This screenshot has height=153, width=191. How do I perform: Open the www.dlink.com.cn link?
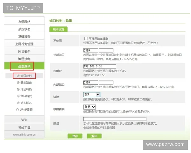click(25, 135)
